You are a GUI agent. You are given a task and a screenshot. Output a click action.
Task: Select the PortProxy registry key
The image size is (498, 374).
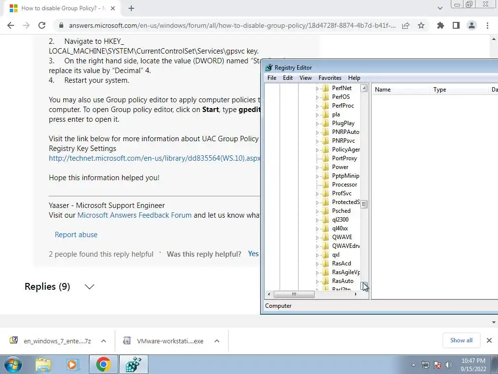click(344, 158)
